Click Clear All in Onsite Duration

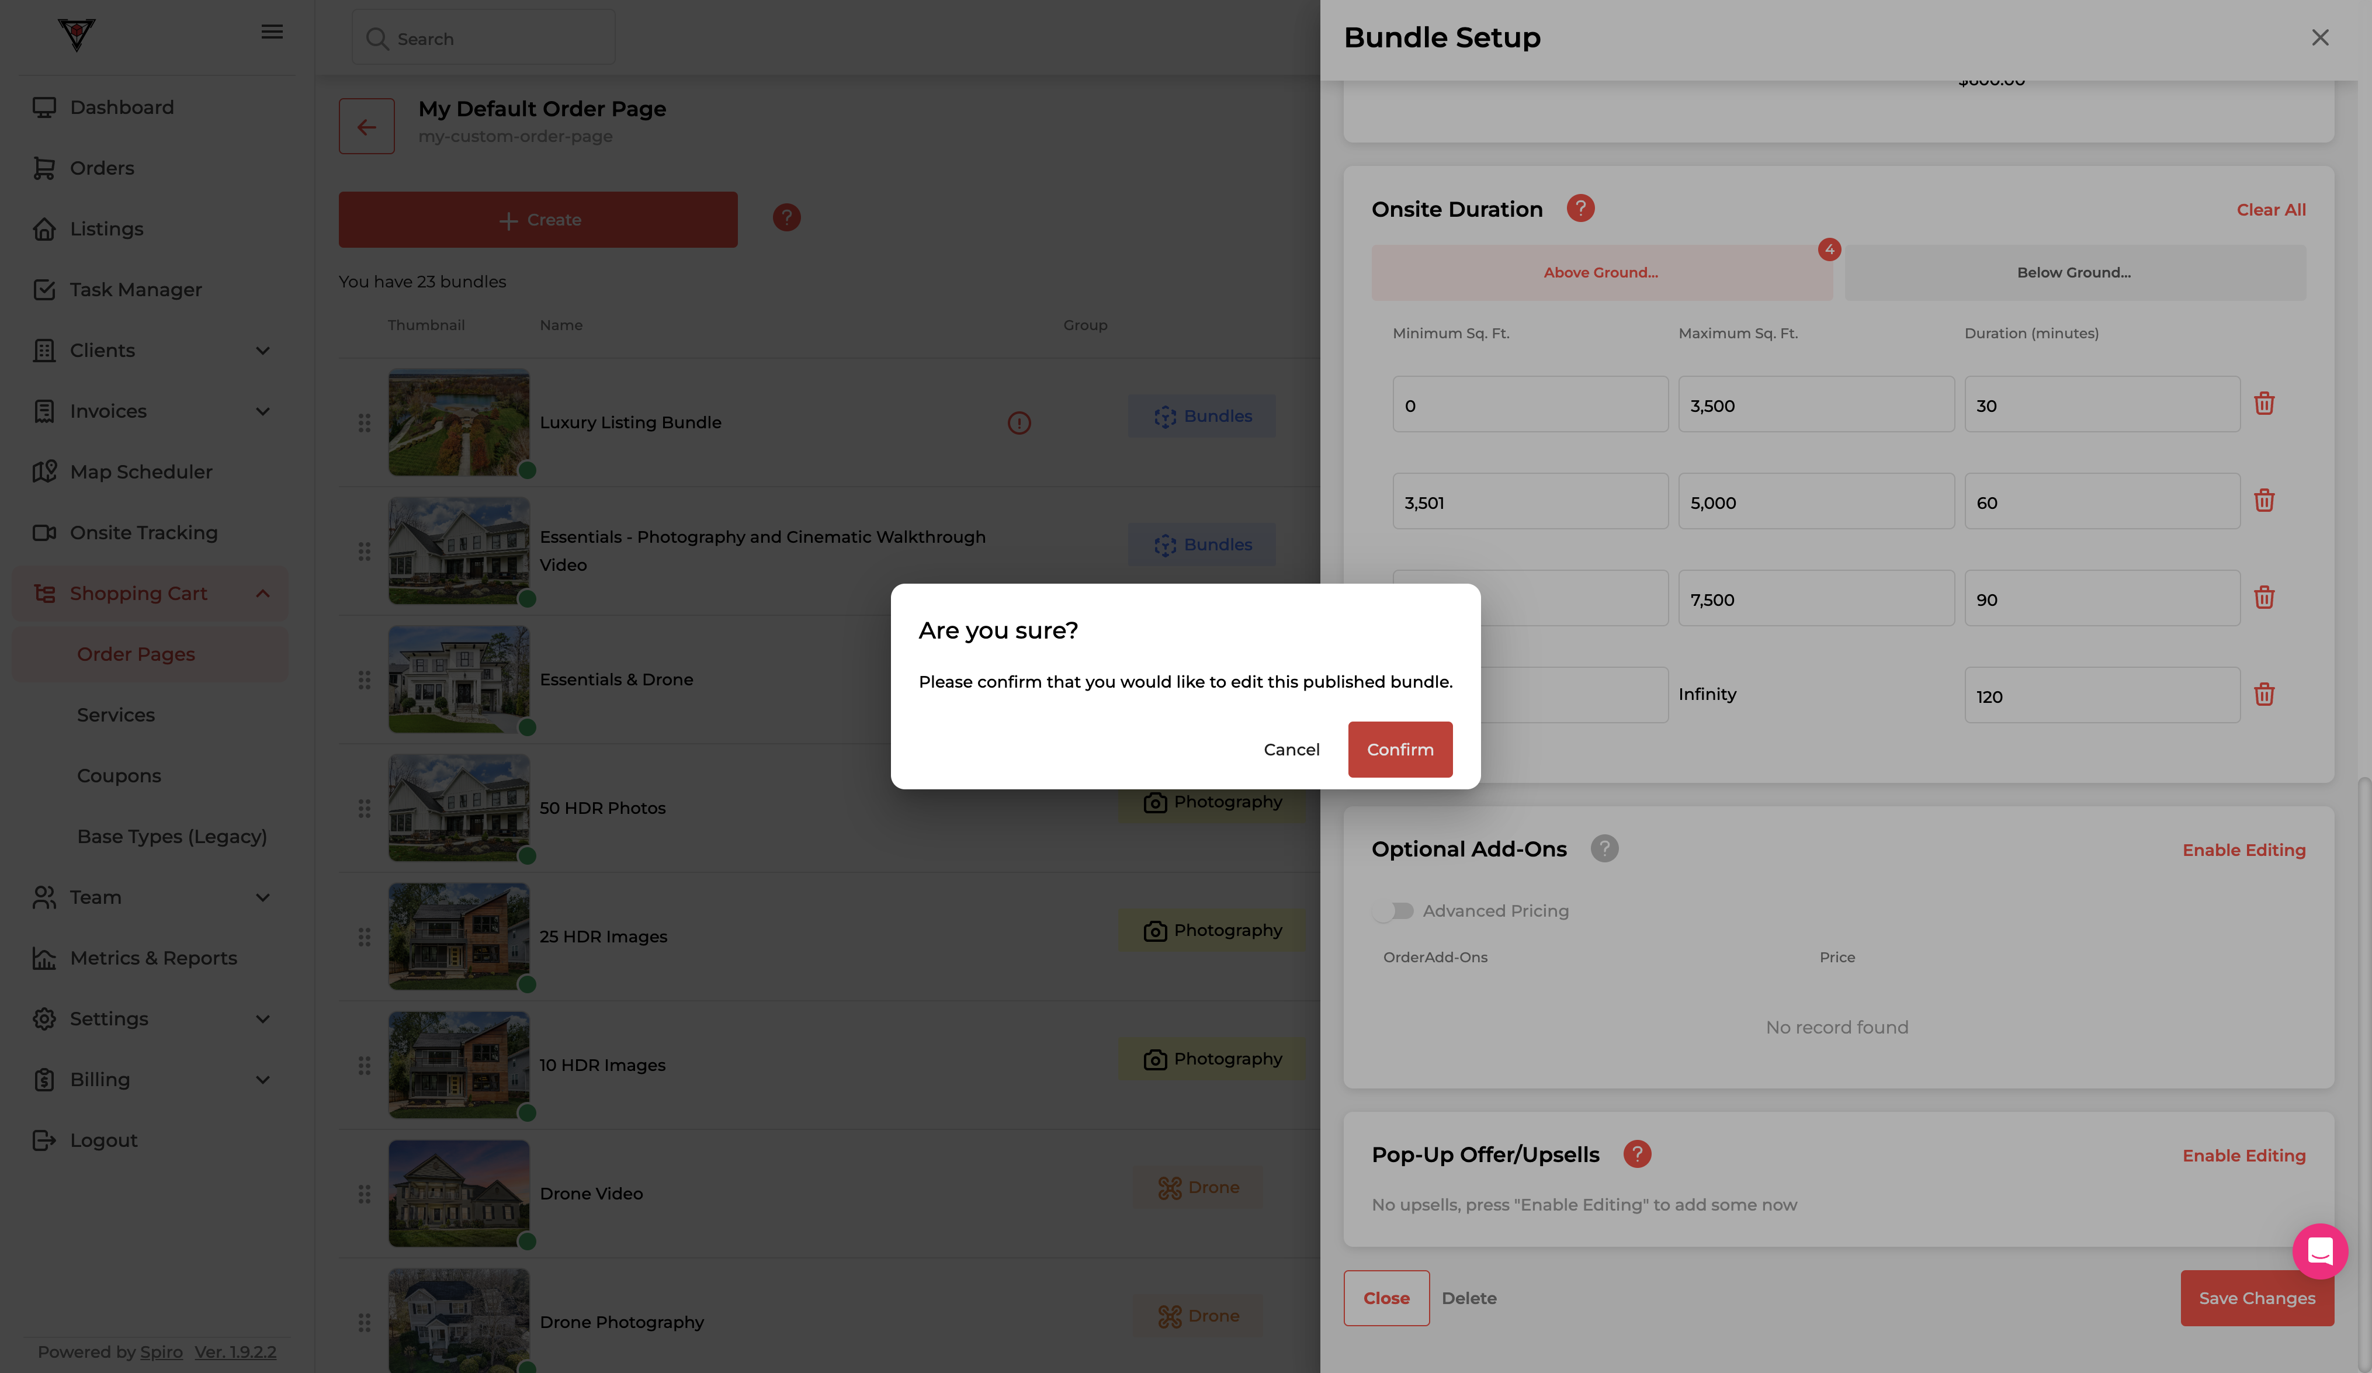coord(2270,210)
